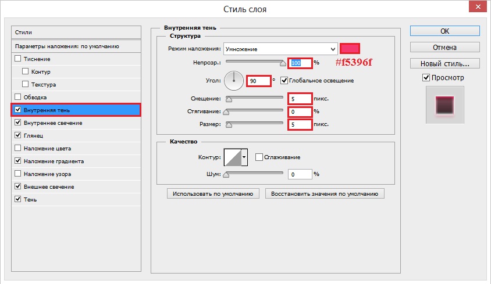This screenshot has height=284, width=491.
Task: Select the Обводка style label
Action: 35,97
